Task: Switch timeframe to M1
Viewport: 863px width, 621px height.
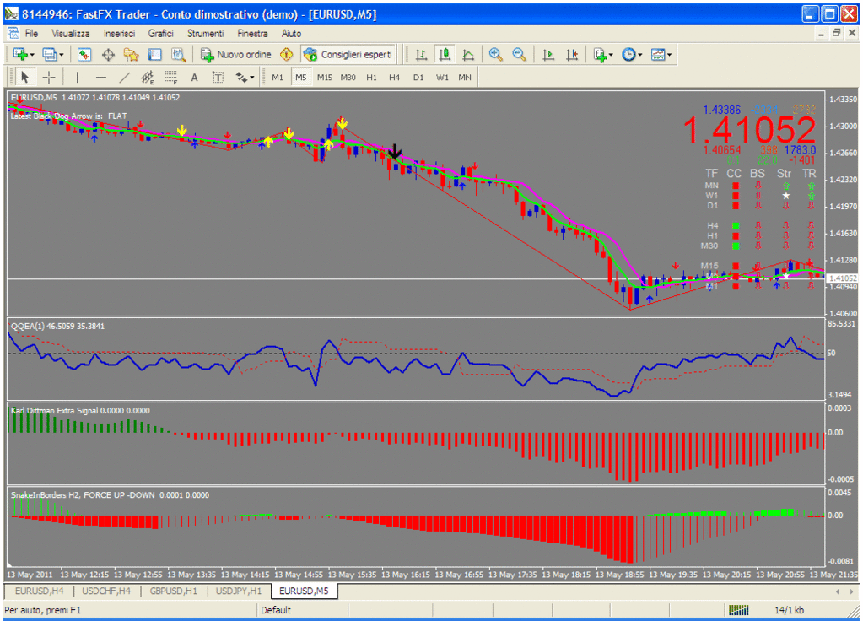Action: pos(278,78)
